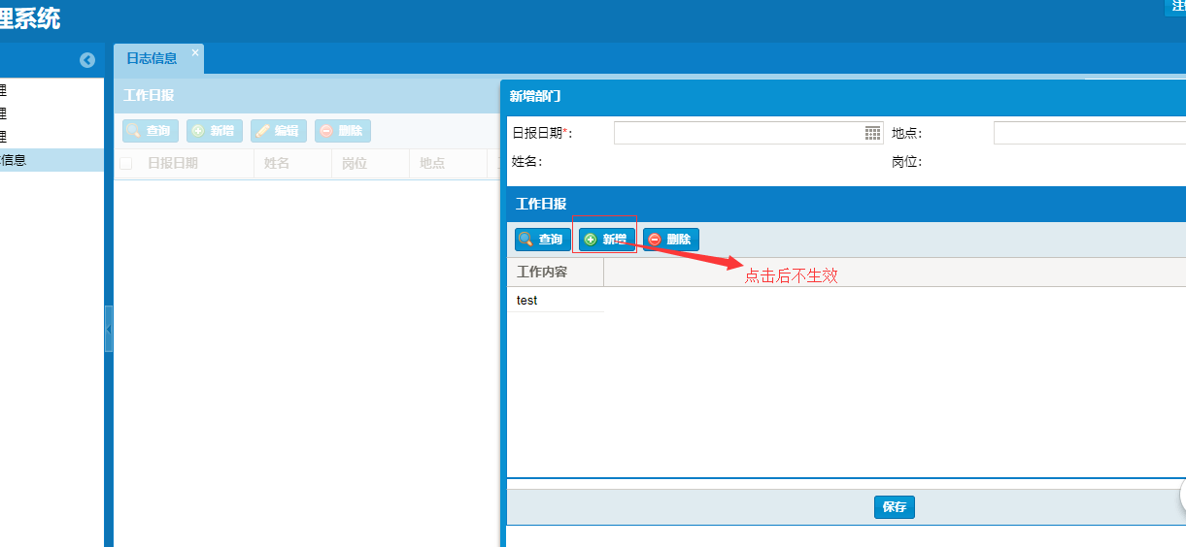This screenshot has width=1186, height=547.
Task: Click 新增 in the dialog's 工作日报 toolbar
Action: pos(605,240)
